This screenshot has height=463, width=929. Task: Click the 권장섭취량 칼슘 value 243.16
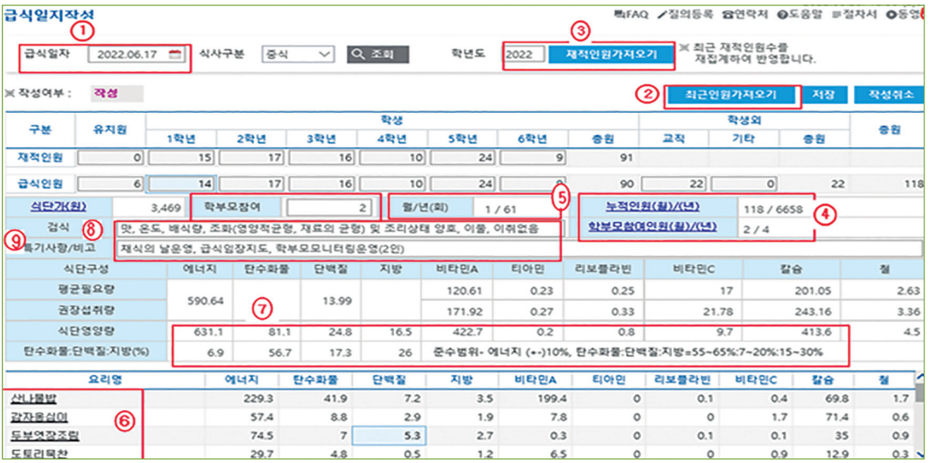pyautogui.click(x=813, y=312)
